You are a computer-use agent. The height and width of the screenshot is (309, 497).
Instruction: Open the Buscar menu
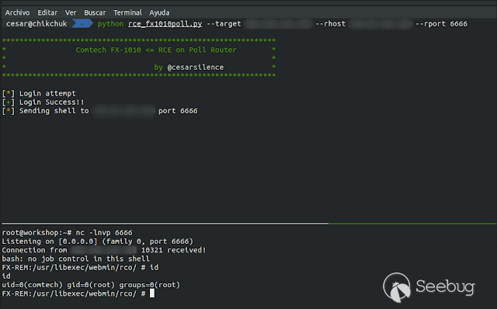pos(95,12)
